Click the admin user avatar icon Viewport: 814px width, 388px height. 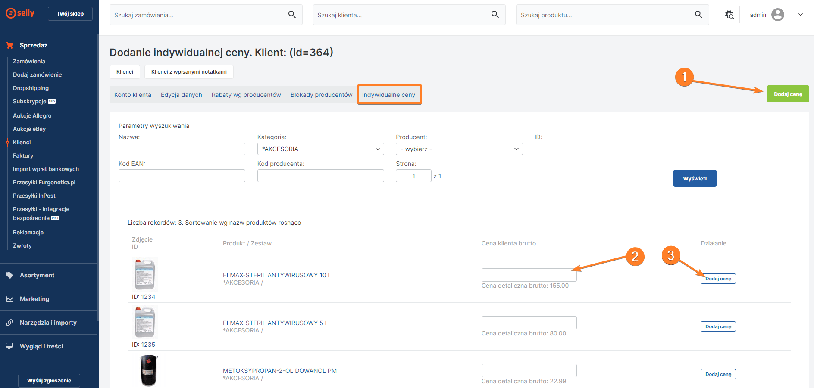click(777, 15)
